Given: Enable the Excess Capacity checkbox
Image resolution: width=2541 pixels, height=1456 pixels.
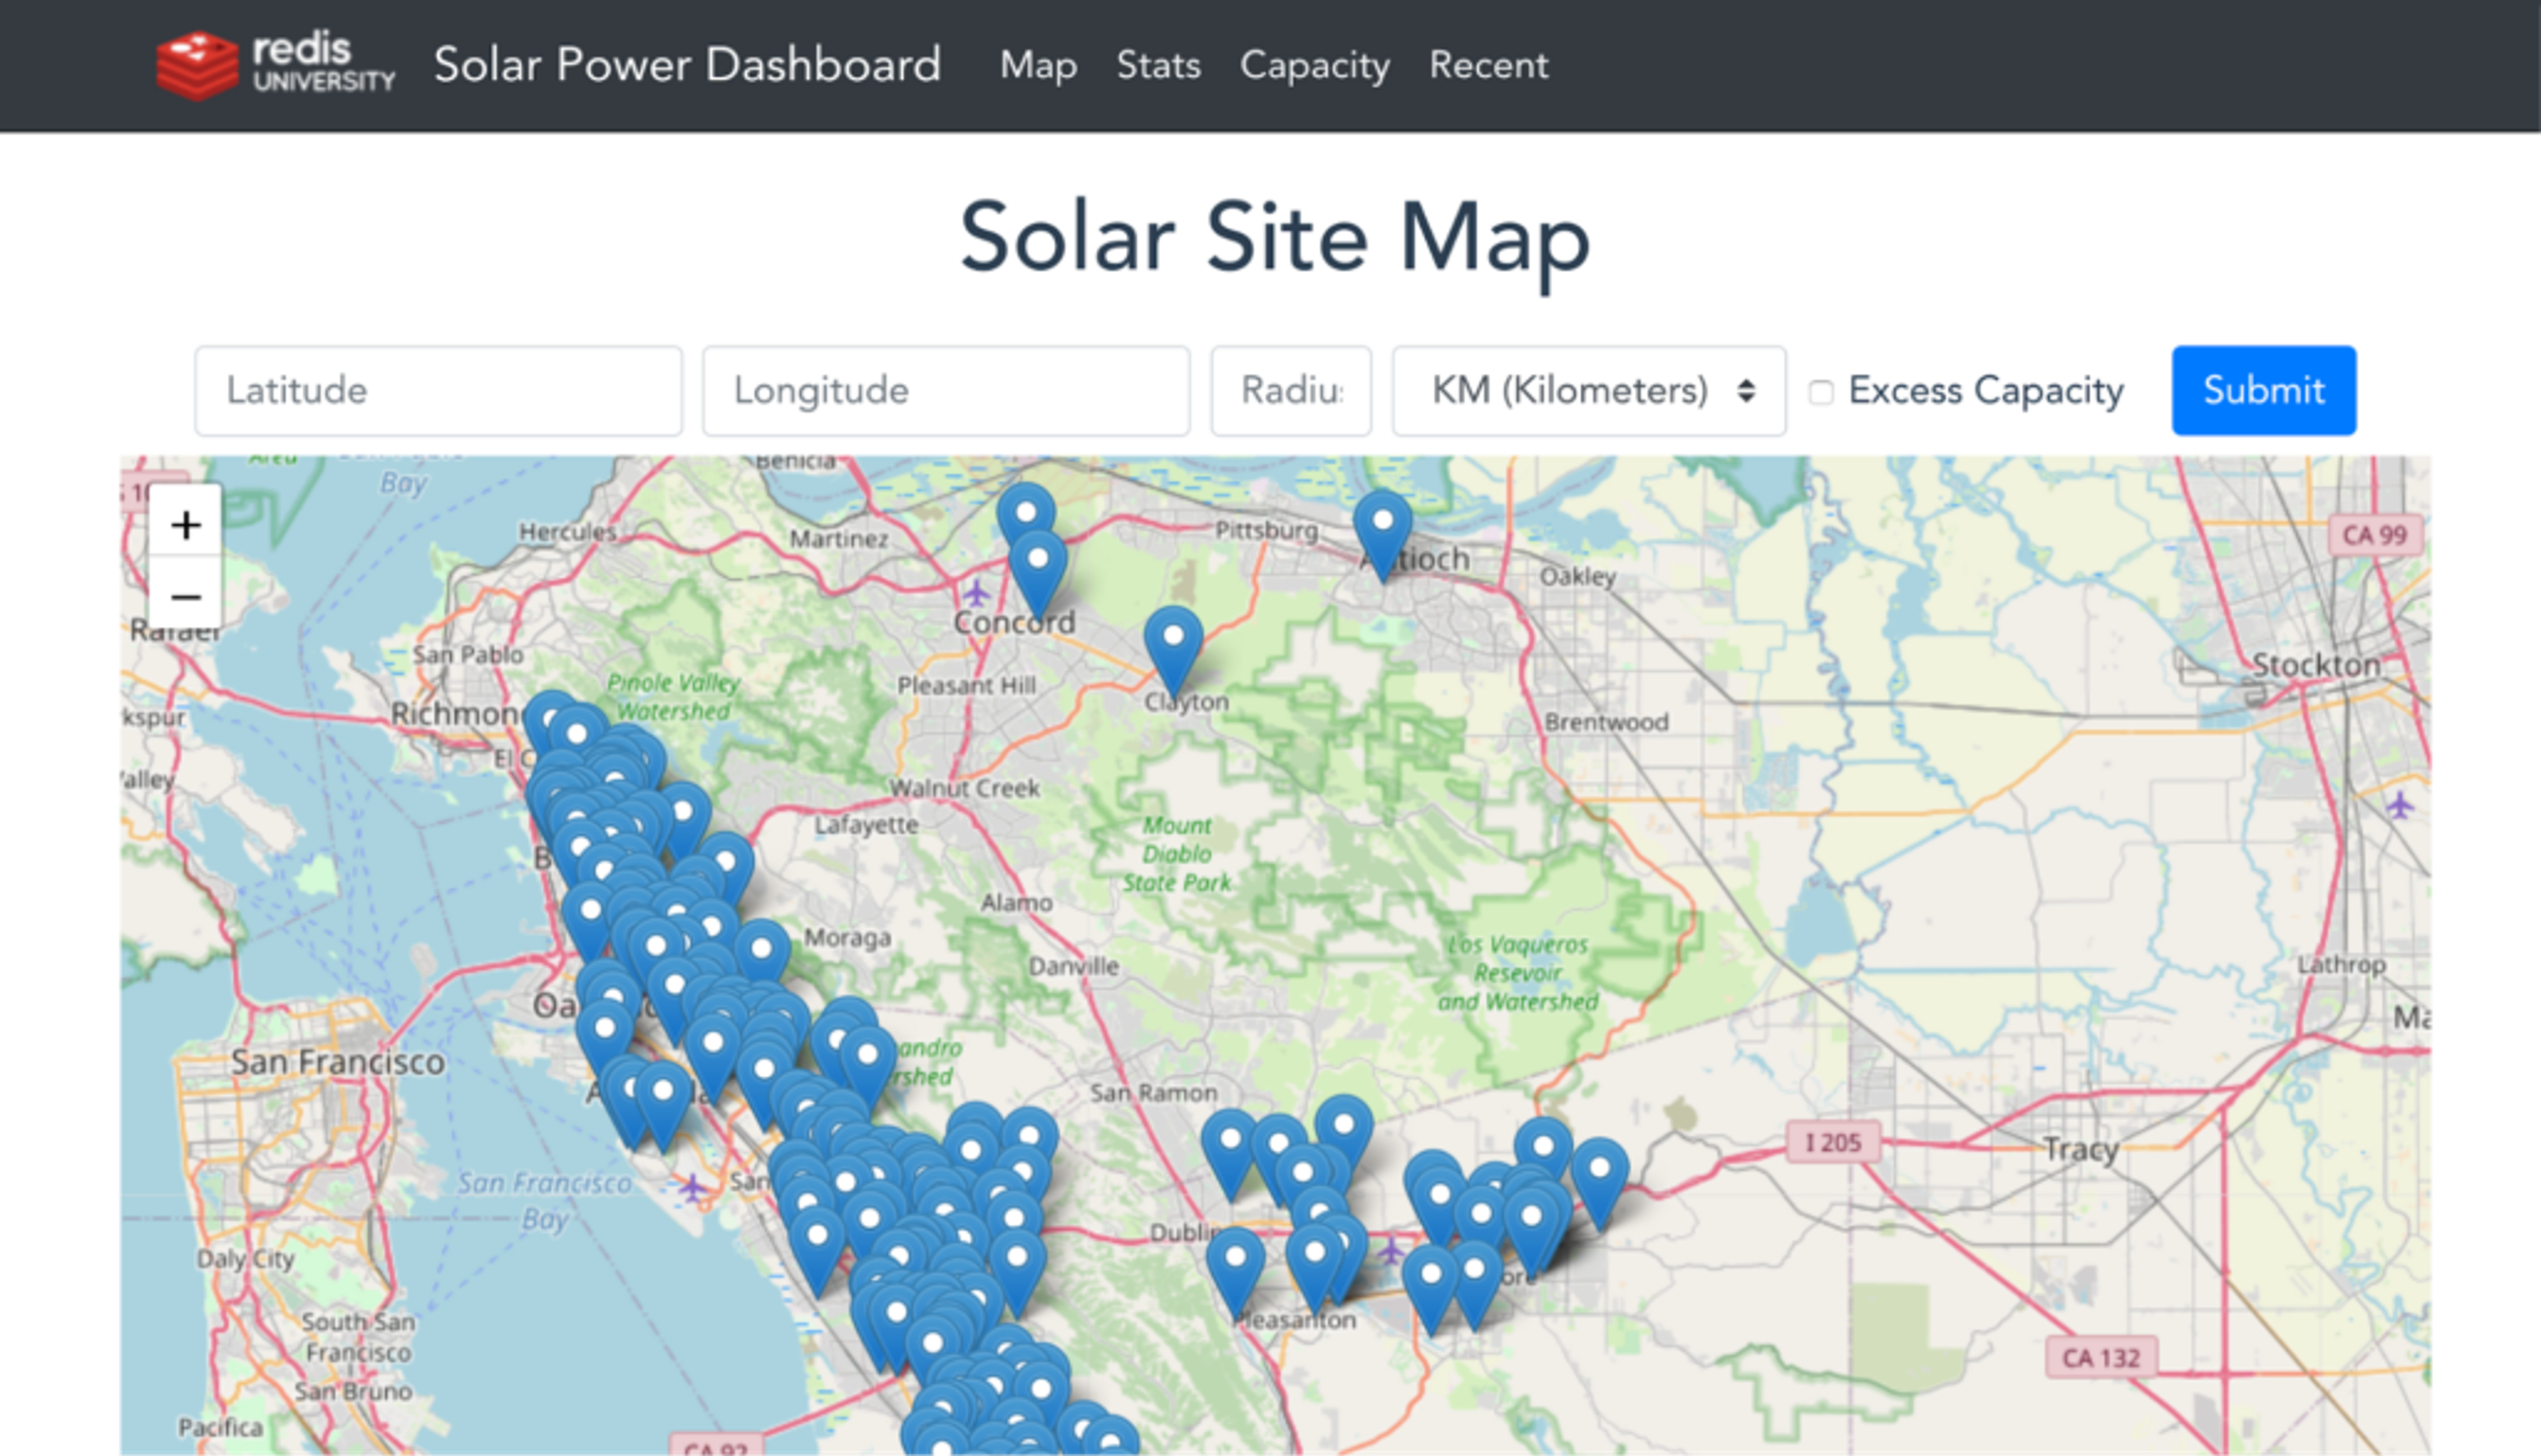Looking at the screenshot, I should (x=1821, y=392).
